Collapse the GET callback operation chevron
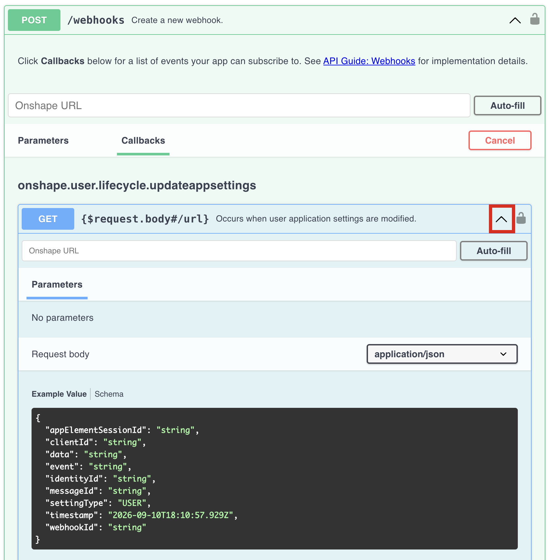 (x=501, y=219)
